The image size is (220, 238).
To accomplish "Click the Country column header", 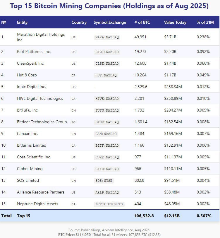I will point(79,22).
